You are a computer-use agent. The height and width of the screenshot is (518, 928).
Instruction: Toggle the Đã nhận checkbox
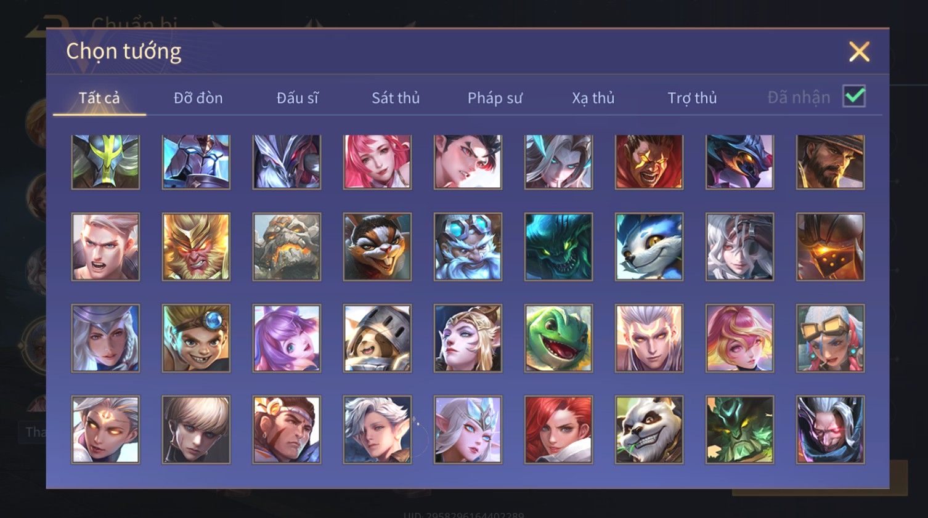854,97
